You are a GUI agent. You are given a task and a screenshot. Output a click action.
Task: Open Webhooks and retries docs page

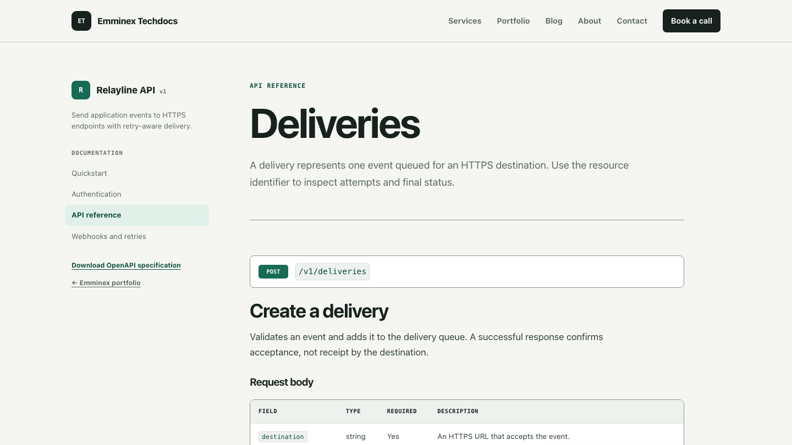click(137, 236)
